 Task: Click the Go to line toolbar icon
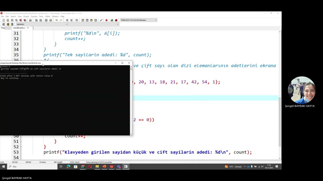50,20
